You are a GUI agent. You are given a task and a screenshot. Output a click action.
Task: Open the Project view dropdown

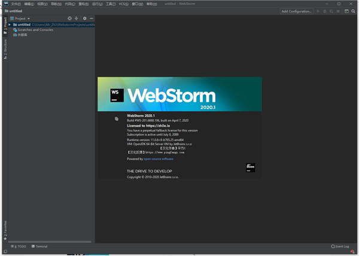20,19
